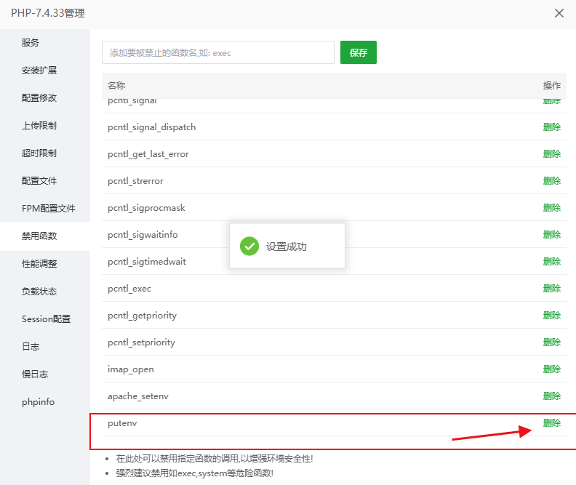Remove pcntl_strerror from disabled functions

click(552, 180)
